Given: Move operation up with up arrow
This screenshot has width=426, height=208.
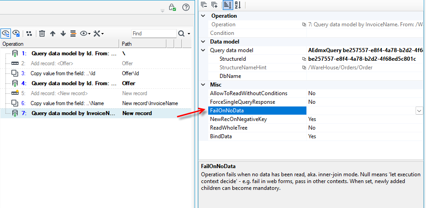Looking at the screenshot, I should 53,34.
